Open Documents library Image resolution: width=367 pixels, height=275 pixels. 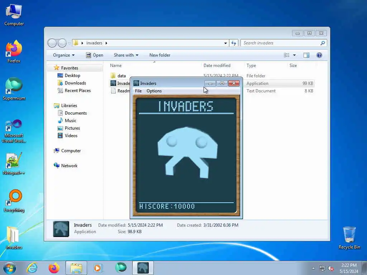pyautogui.click(x=76, y=113)
